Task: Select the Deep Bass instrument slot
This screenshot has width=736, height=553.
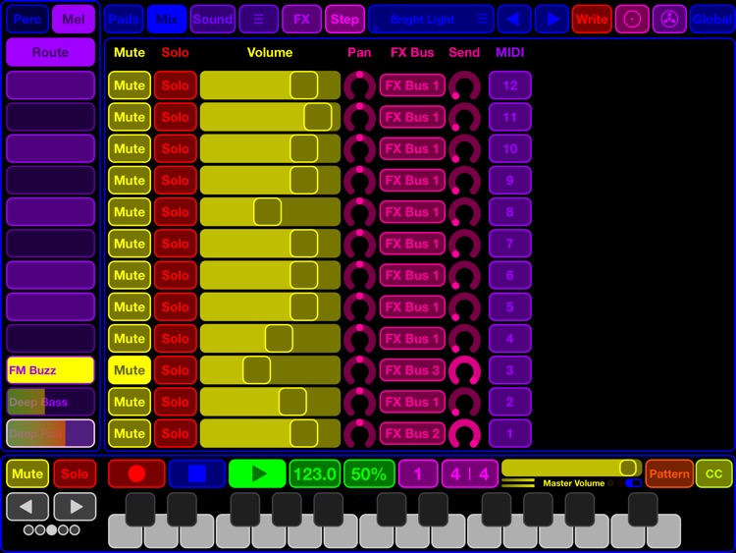Action: coord(50,402)
